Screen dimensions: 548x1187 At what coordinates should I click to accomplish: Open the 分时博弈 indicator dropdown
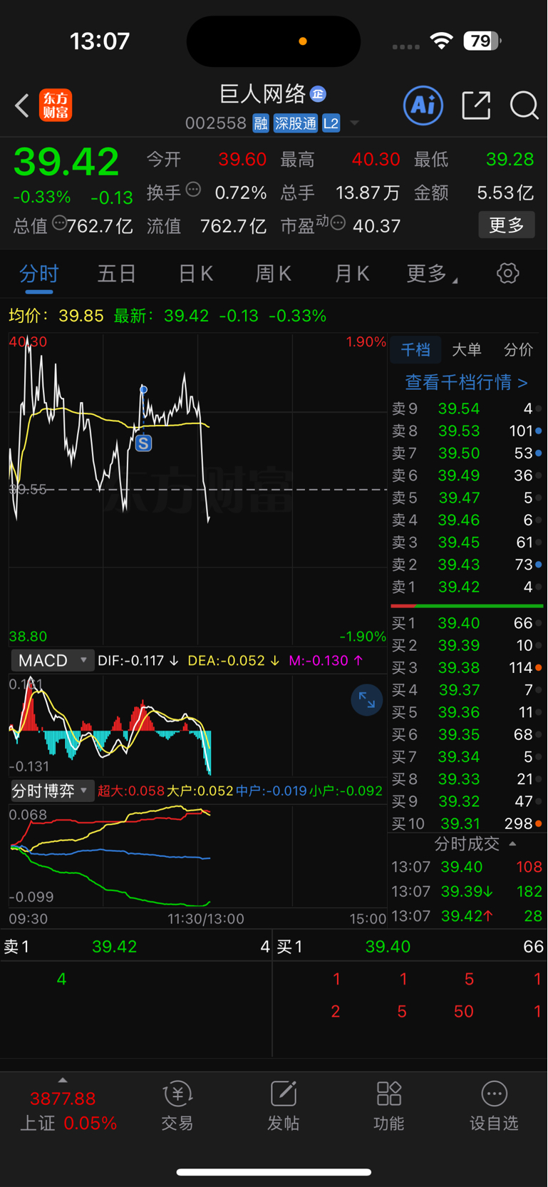point(53,791)
